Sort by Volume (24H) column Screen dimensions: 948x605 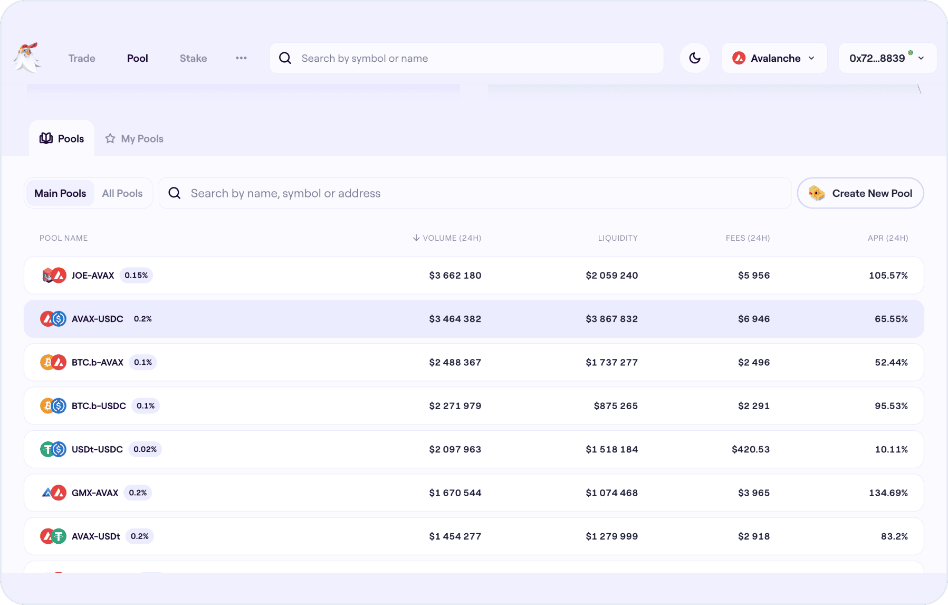447,238
